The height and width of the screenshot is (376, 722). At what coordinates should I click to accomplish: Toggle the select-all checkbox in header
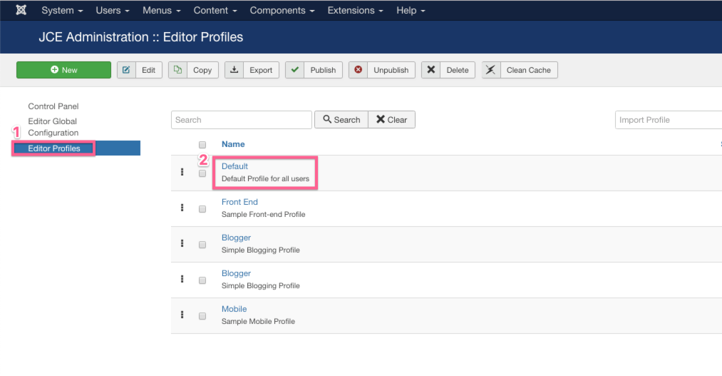pyautogui.click(x=202, y=145)
